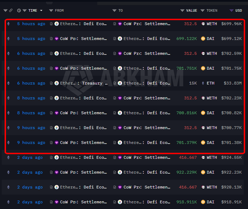Viewport: 248px width, 209px height.
Task: Click the VALUE column header label
Action: [191, 11]
